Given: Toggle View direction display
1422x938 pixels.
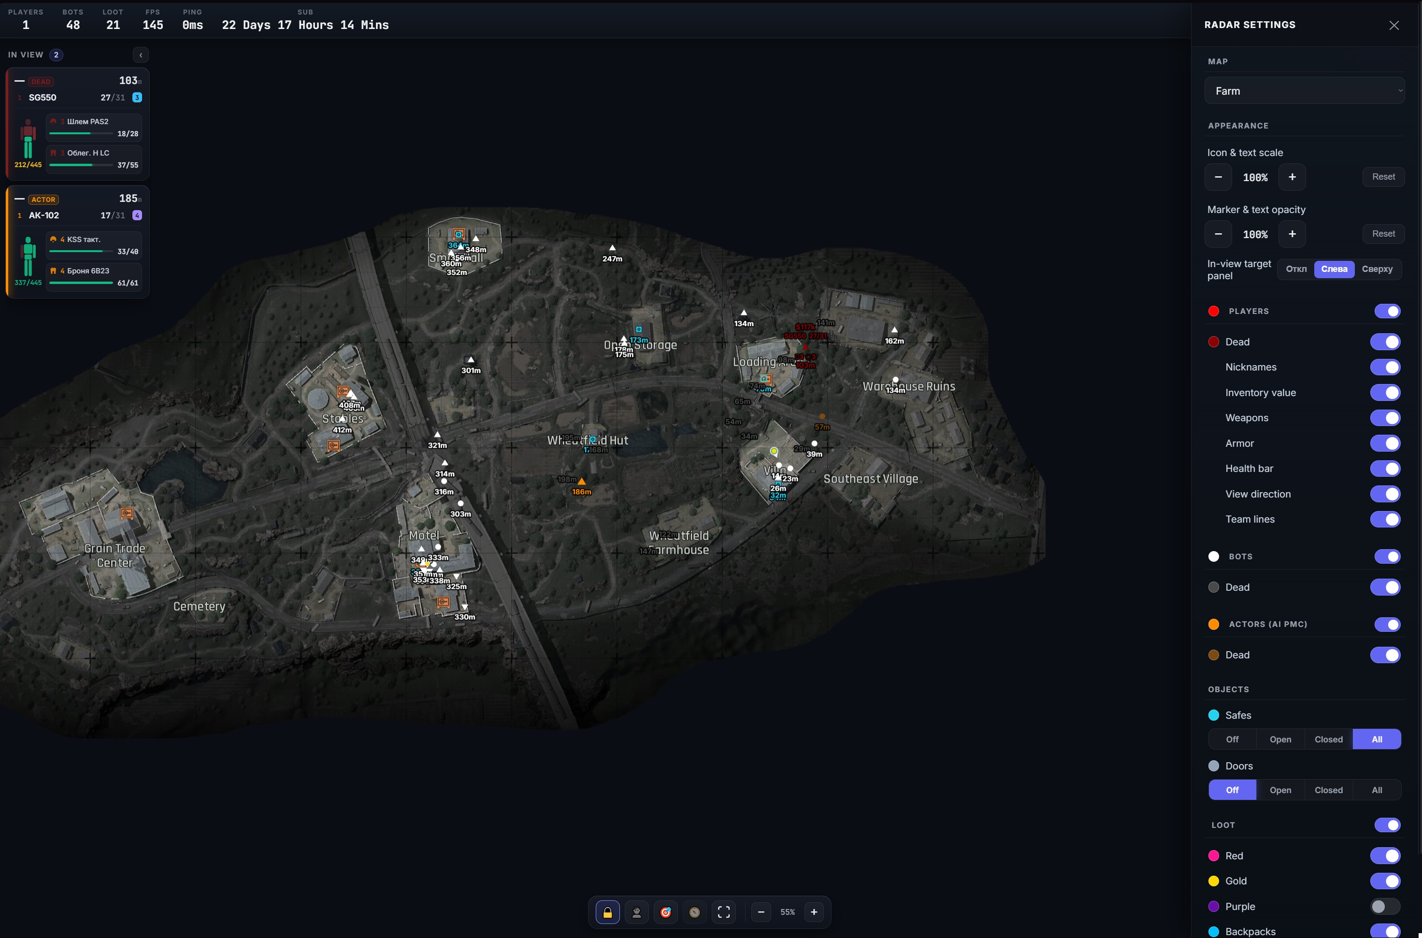Looking at the screenshot, I should tap(1385, 494).
